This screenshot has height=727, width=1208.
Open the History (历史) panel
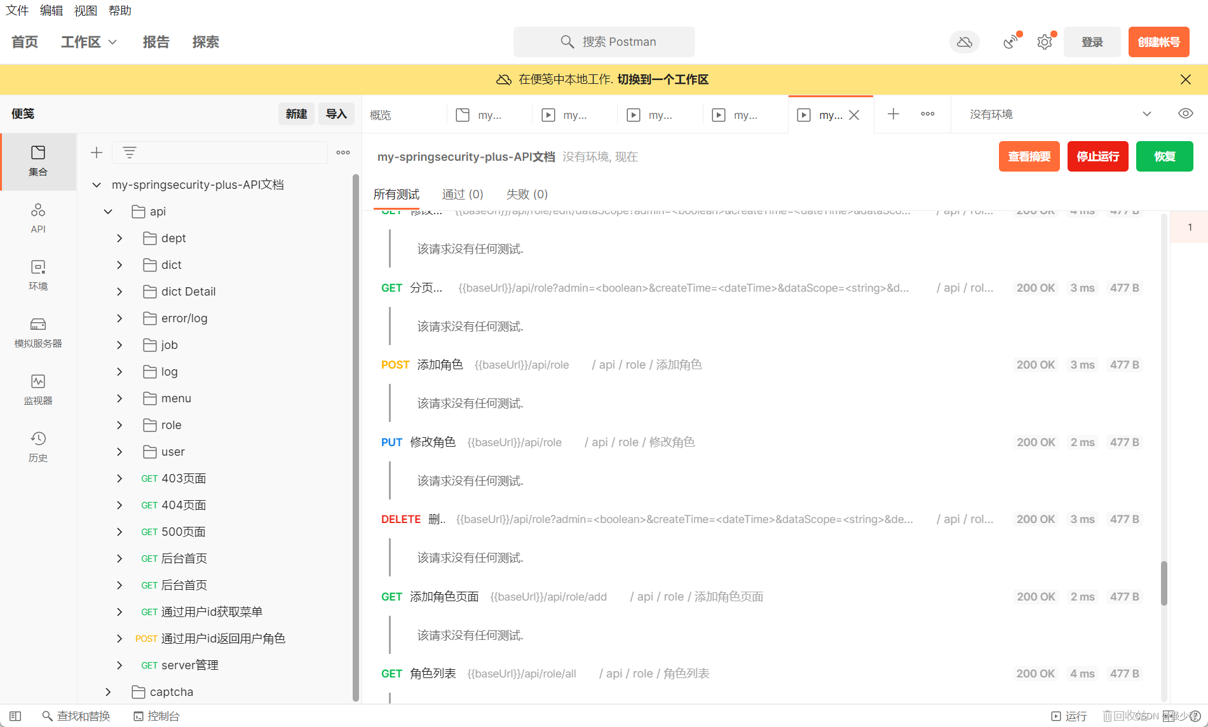(x=38, y=447)
